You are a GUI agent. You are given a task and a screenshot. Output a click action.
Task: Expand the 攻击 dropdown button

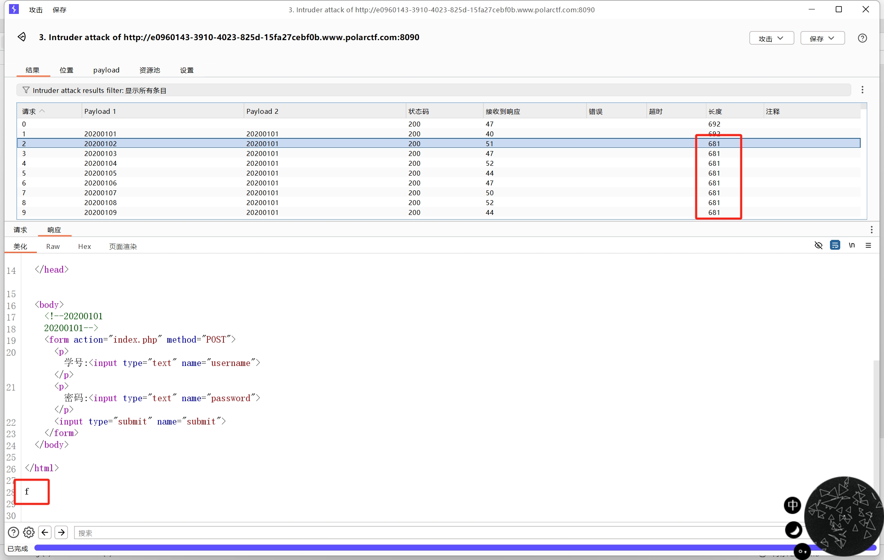[771, 38]
